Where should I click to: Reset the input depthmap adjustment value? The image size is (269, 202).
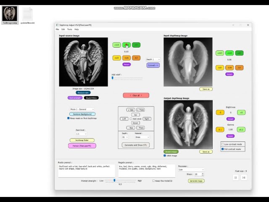click(x=229, y=74)
